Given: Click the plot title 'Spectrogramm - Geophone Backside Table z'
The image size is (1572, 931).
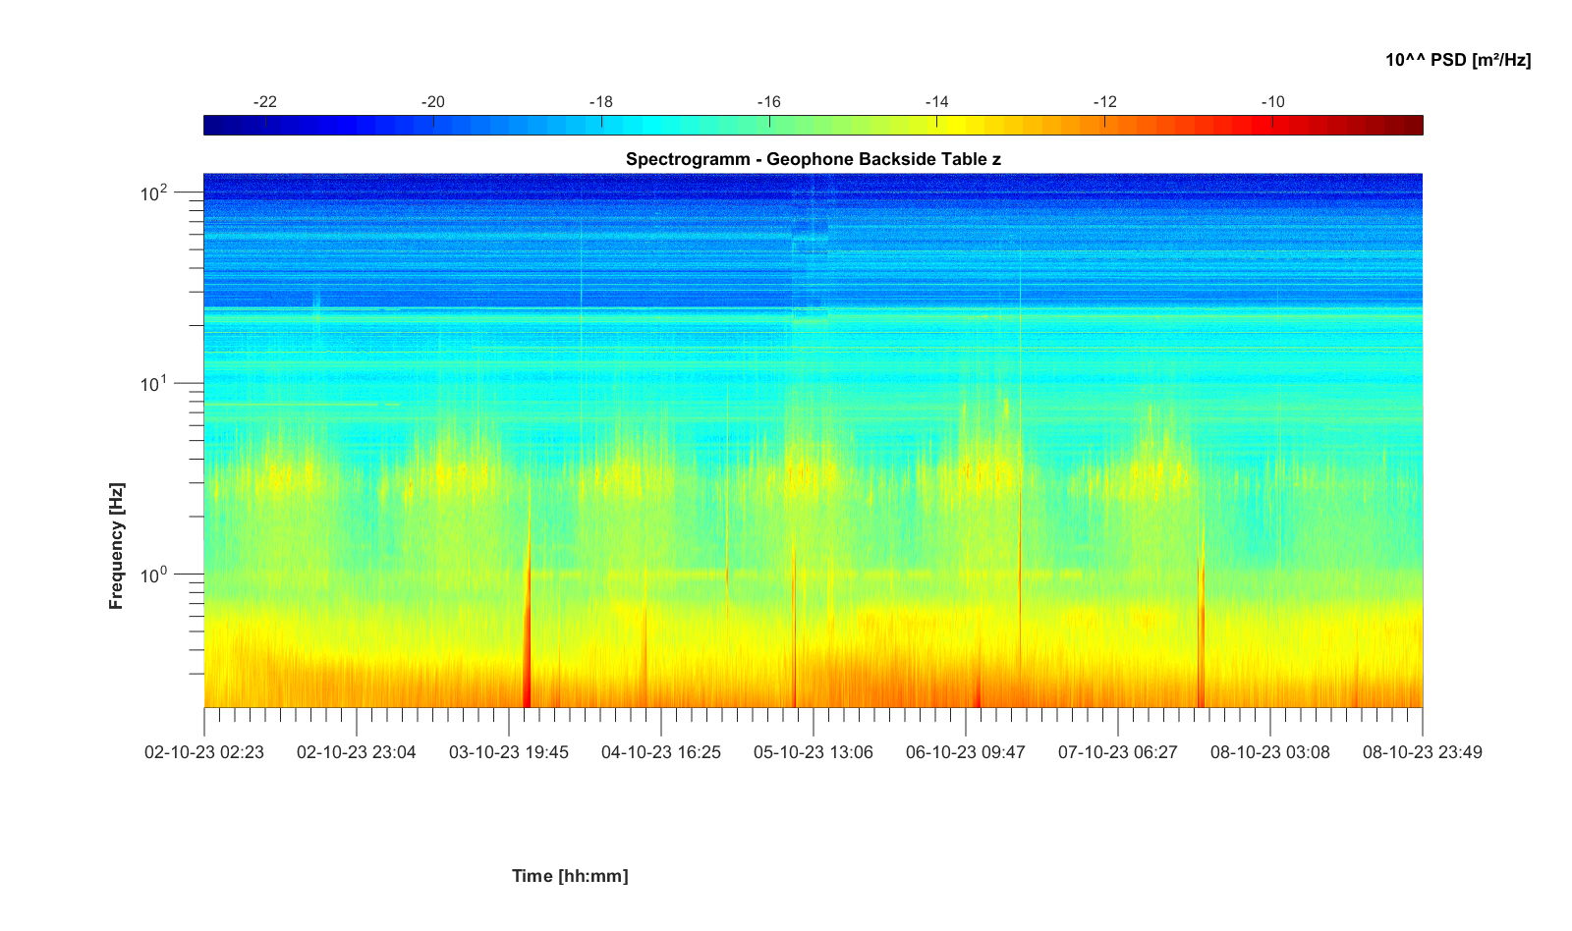Looking at the screenshot, I should click(813, 159).
